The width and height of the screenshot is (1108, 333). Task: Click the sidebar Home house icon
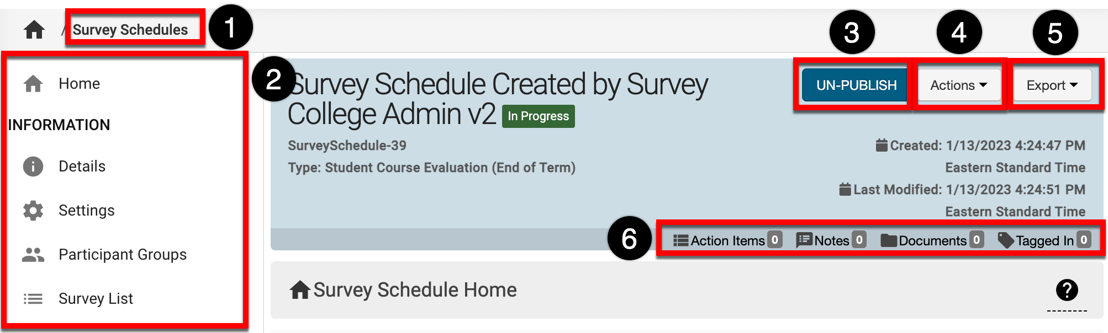pyautogui.click(x=33, y=84)
